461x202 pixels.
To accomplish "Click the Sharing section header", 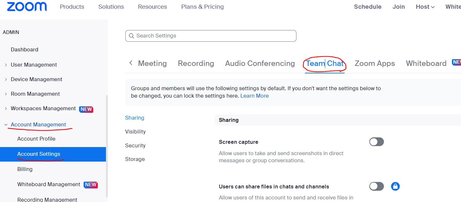I will click(x=338, y=120).
